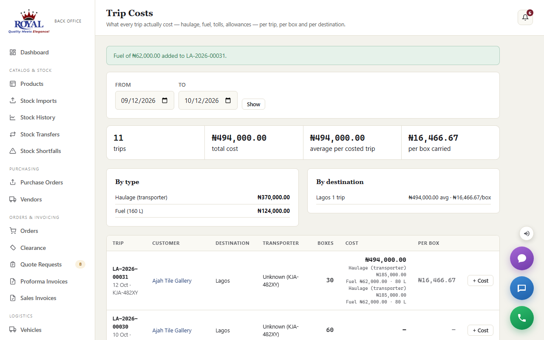Open Sales Invoices menu item
This screenshot has width=544, height=340.
(x=47, y=298)
